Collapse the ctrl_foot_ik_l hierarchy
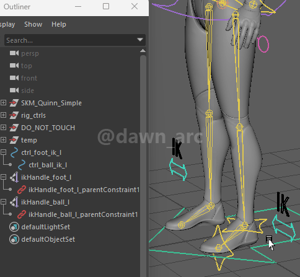Viewport: 300px width, 277px height. click(x=3, y=152)
